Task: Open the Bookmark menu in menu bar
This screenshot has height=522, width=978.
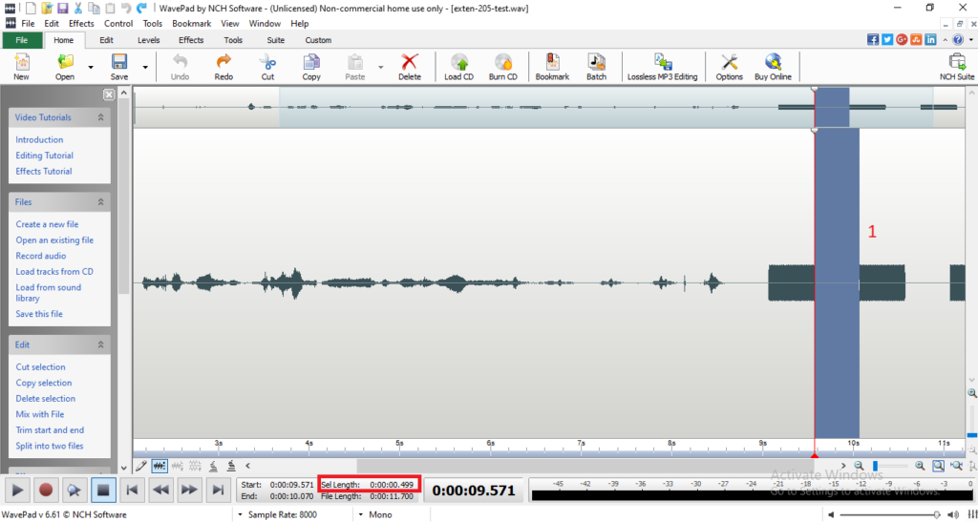Action: [x=191, y=23]
